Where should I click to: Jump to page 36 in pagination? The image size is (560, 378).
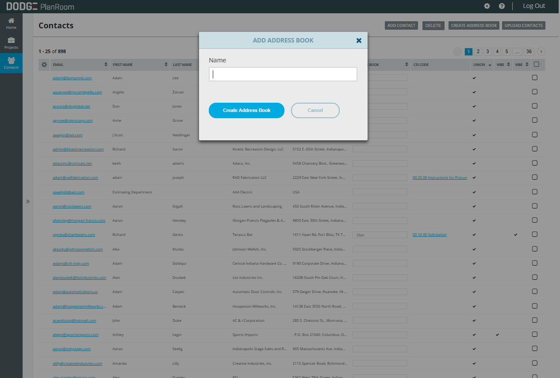529,52
